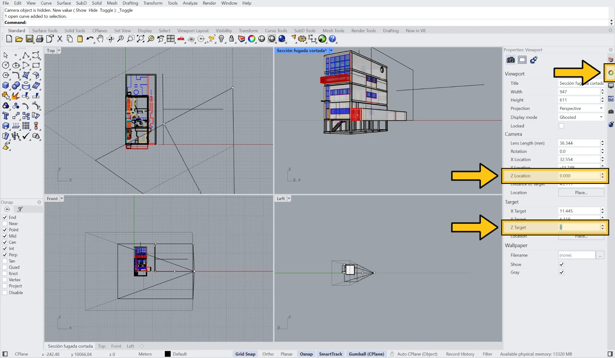Select the Circle tool in left toolbar
Screen dimensions: 615x358
coord(6,65)
